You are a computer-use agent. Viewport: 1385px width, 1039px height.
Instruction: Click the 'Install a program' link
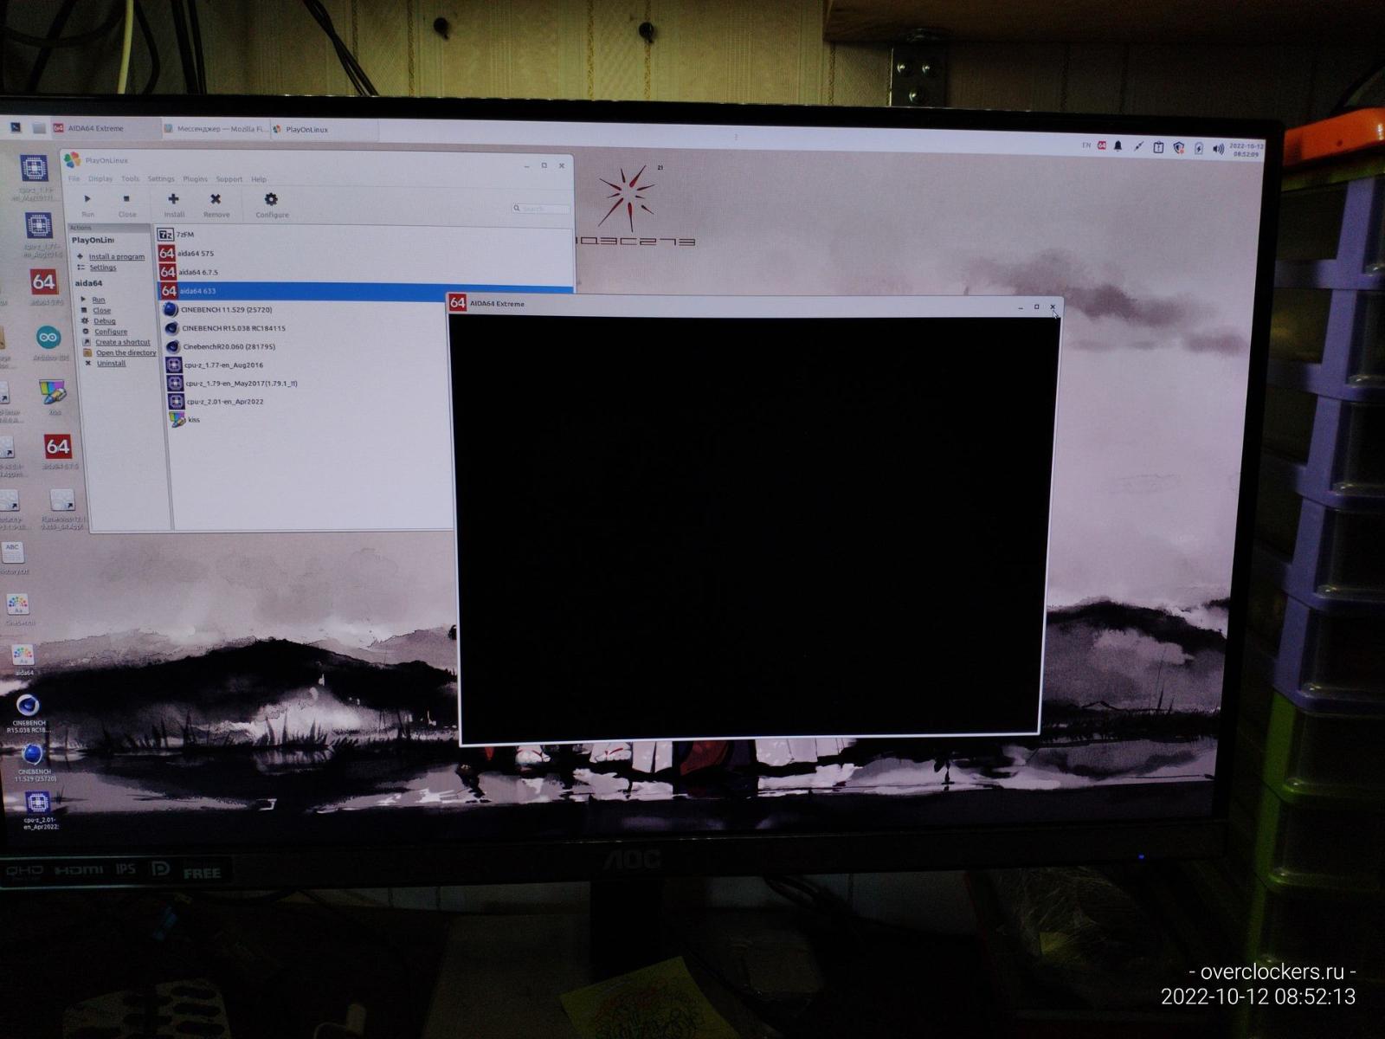(x=117, y=257)
